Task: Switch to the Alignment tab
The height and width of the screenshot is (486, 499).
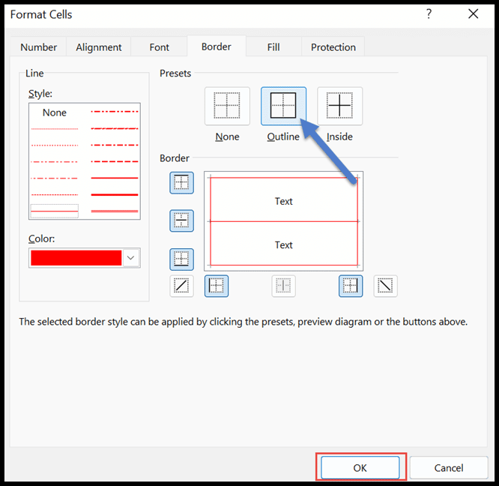Action: [x=99, y=47]
